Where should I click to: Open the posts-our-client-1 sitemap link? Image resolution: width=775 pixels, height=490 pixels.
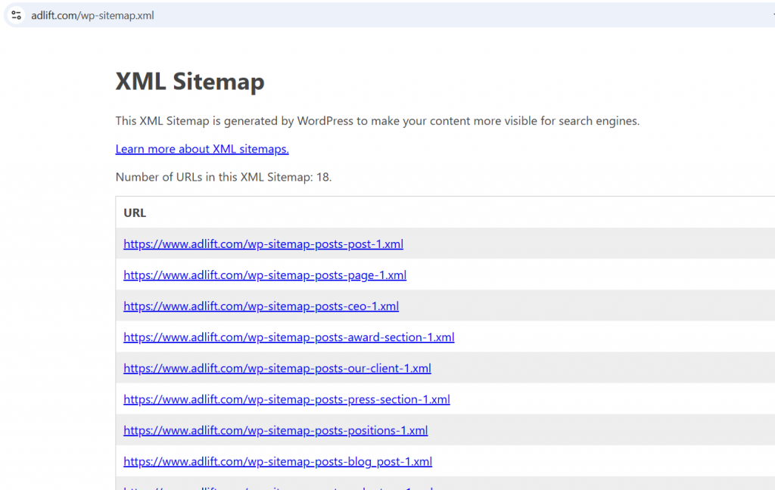(277, 367)
